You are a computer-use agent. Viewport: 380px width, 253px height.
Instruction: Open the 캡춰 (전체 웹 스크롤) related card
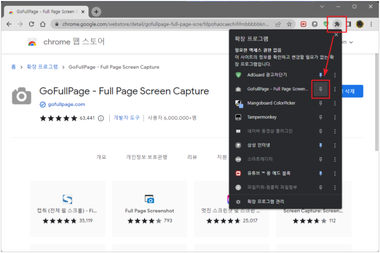point(67,209)
